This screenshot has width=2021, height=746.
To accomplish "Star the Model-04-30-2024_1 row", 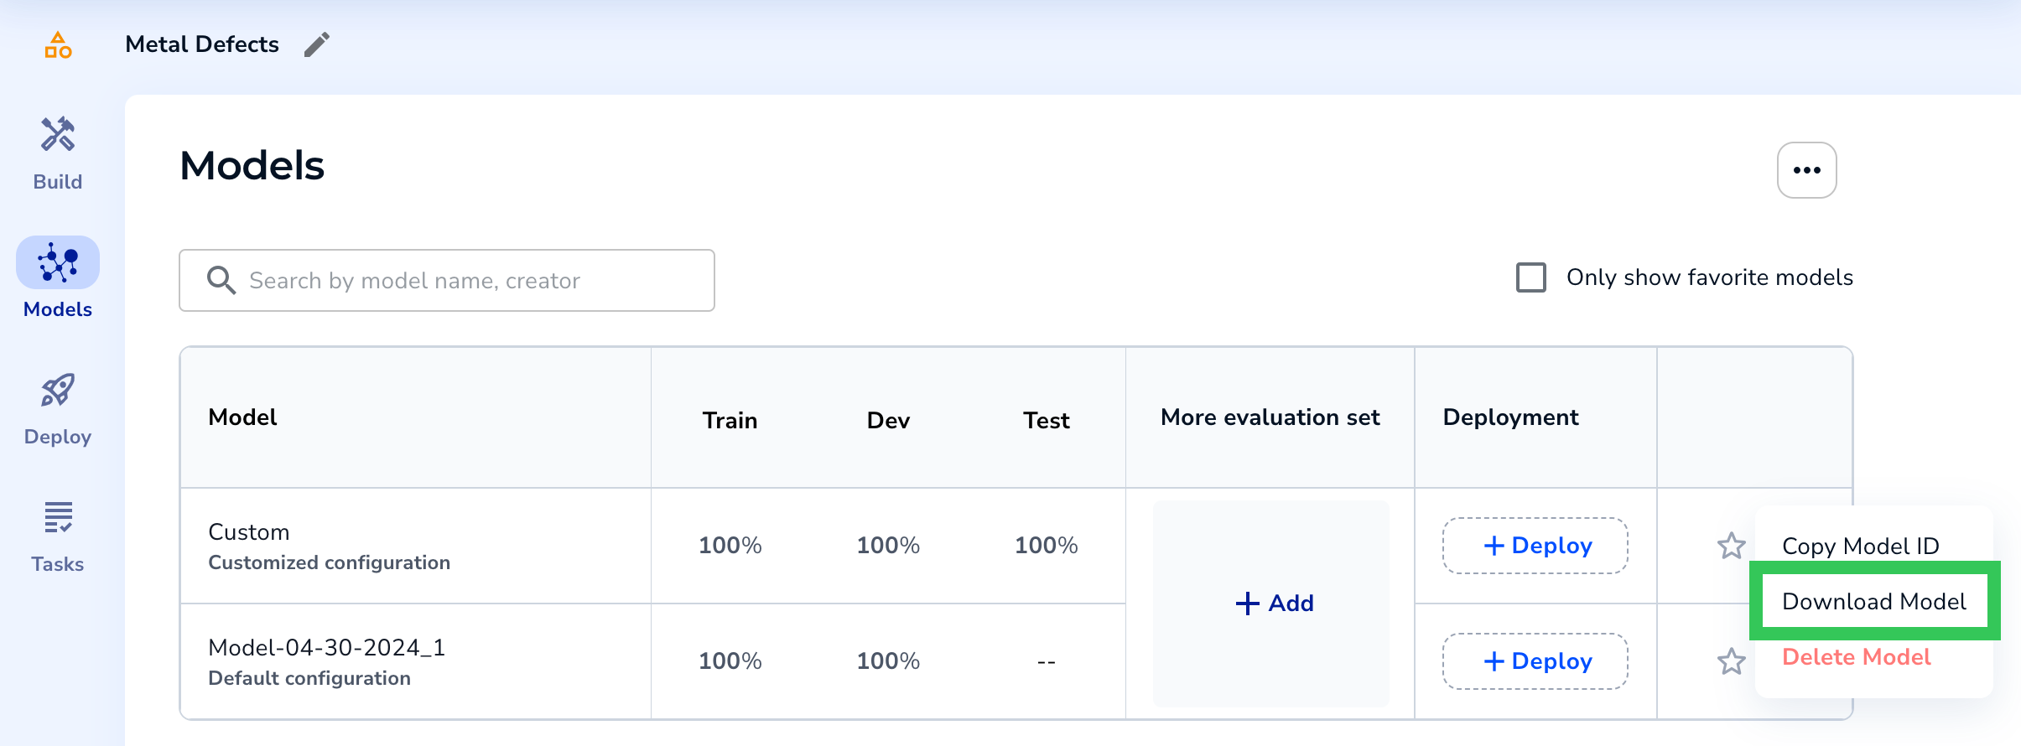I will click(1731, 662).
